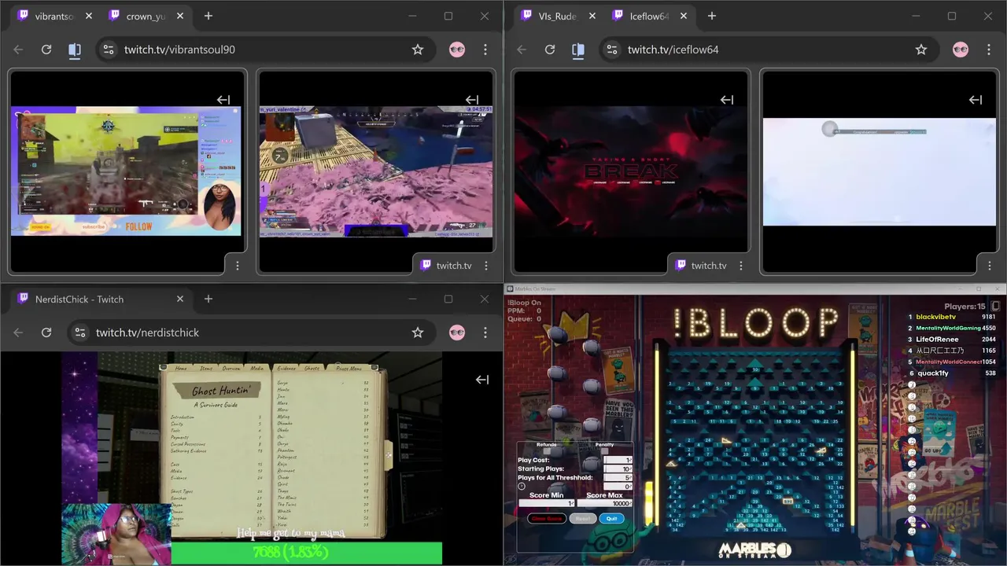This screenshot has width=1007, height=566.
Task: View site info for twitch.tv/nerdistchick
Action: coord(80,333)
